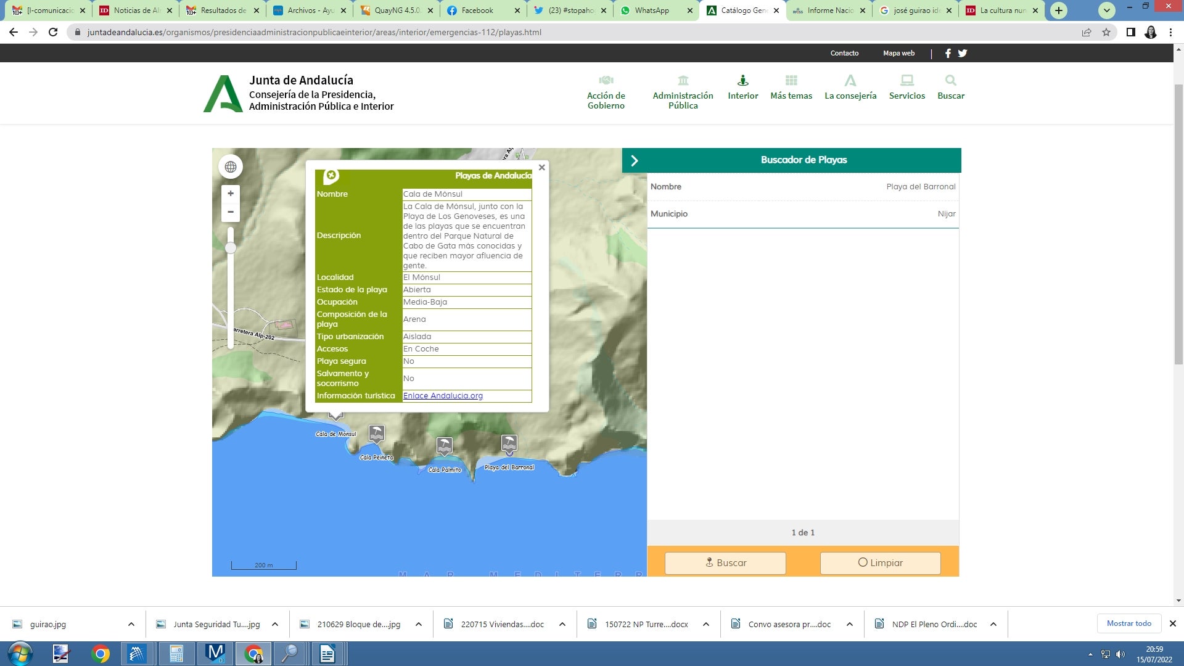1184x666 pixels.
Task: Select the Playa del Barronal marker icon
Action: (x=509, y=443)
